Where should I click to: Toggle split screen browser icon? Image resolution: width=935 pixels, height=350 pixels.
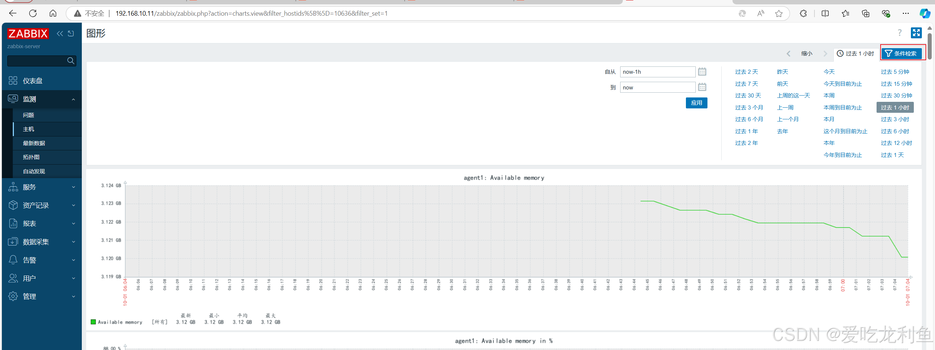pos(825,14)
